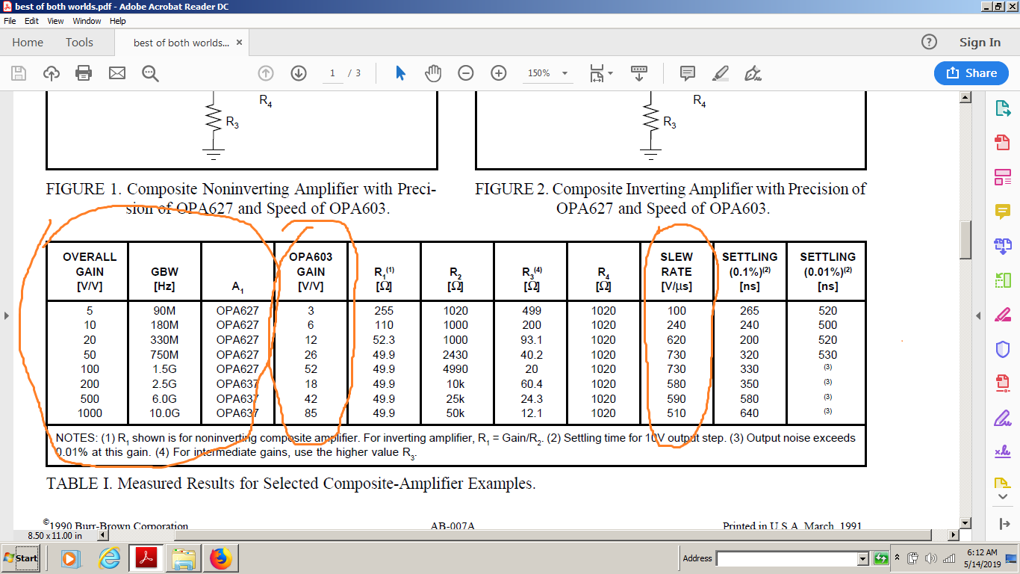Activate the Hand pan tool
The image size is (1020, 574).
433,73
